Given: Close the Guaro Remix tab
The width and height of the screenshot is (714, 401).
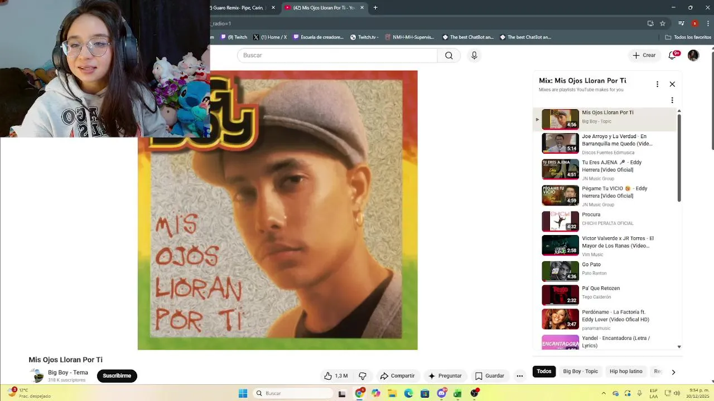Looking at the screenshot, I should click(x=274, y=8).
